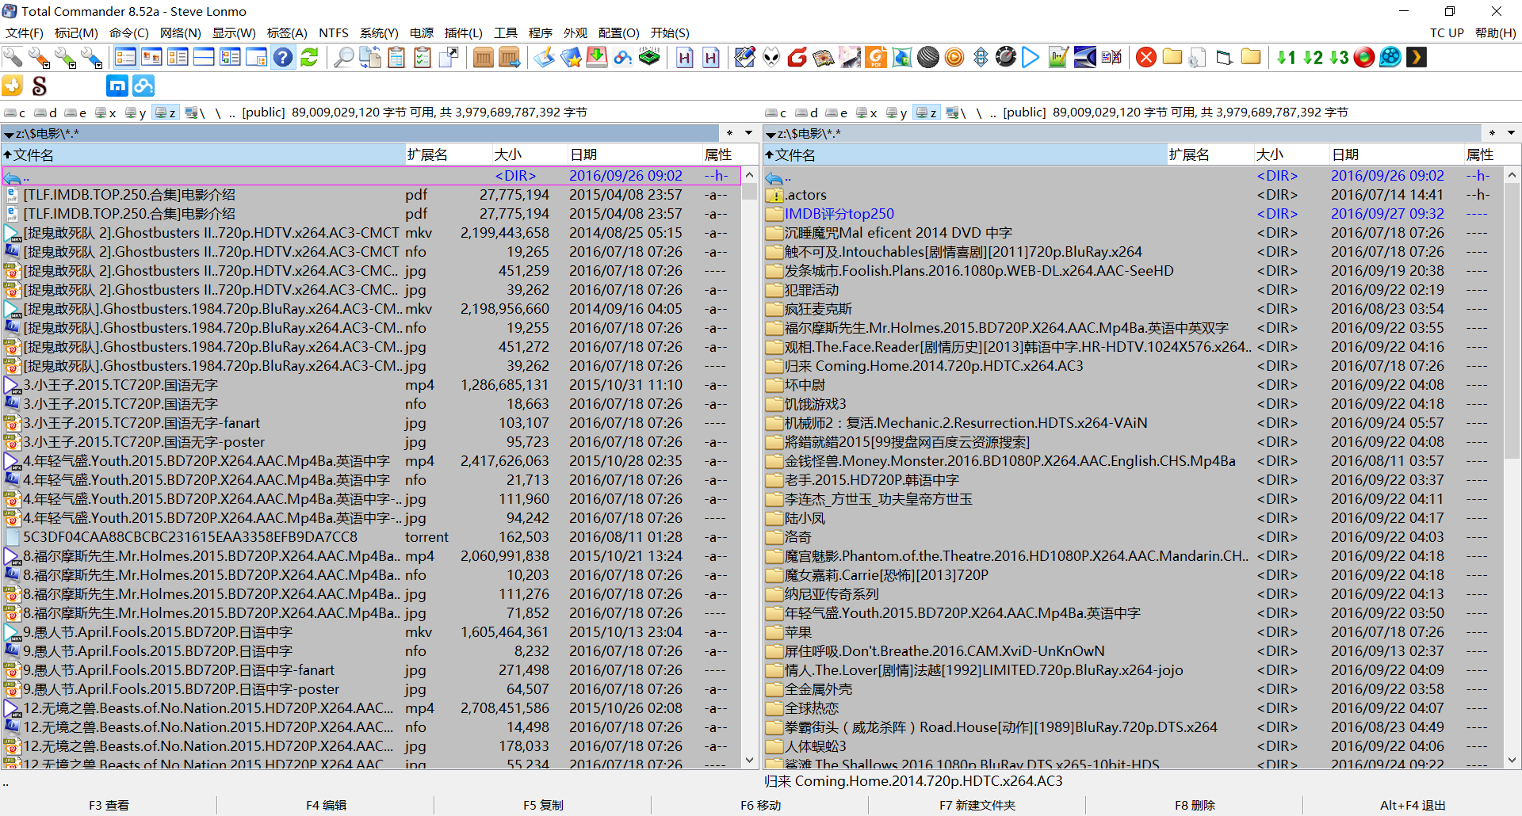
Task: Open help via the blue question mark icon
Action: click(x=283, y=57)
